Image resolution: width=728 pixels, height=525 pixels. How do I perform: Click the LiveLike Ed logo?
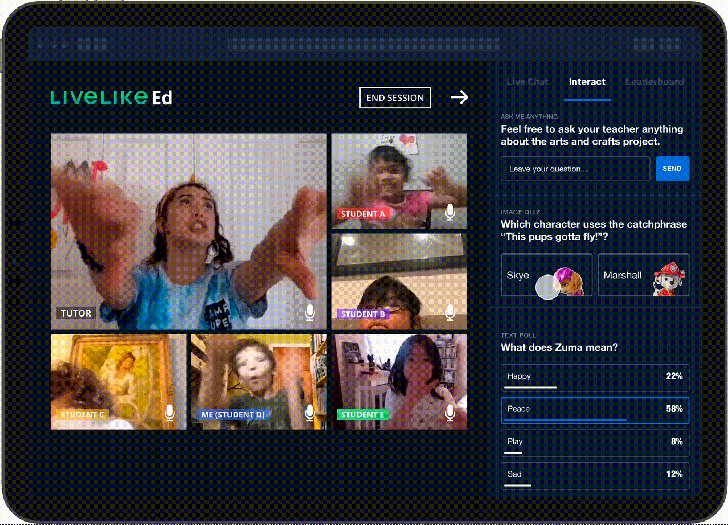(112, 97)
